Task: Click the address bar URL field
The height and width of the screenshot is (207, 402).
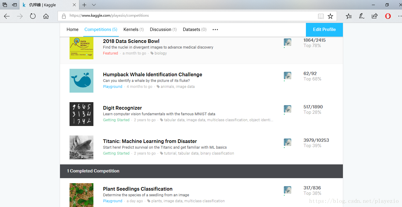Action: (x=197, y=16)
